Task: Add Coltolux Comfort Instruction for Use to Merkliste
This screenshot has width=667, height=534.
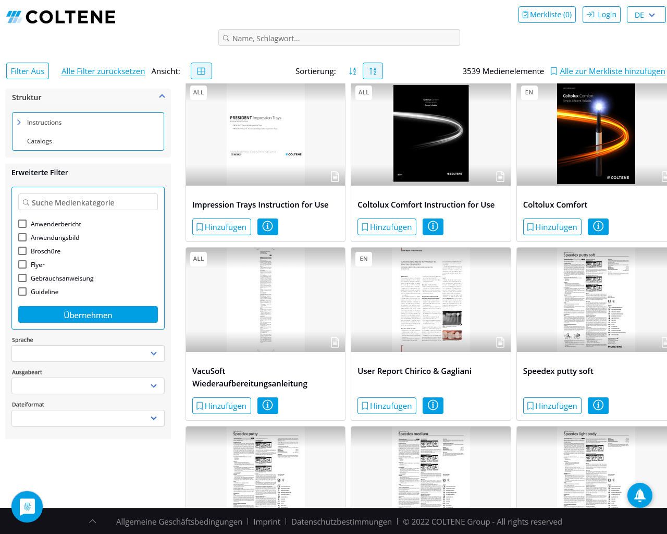Action: [x=387, y=227]
